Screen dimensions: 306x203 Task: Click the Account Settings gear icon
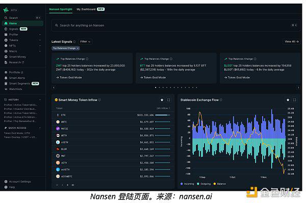[x=6, y=182]
